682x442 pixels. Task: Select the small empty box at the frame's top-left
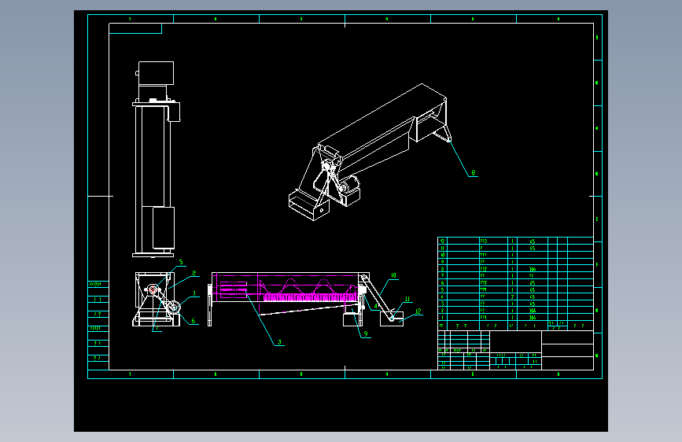(x=135, y=28)
